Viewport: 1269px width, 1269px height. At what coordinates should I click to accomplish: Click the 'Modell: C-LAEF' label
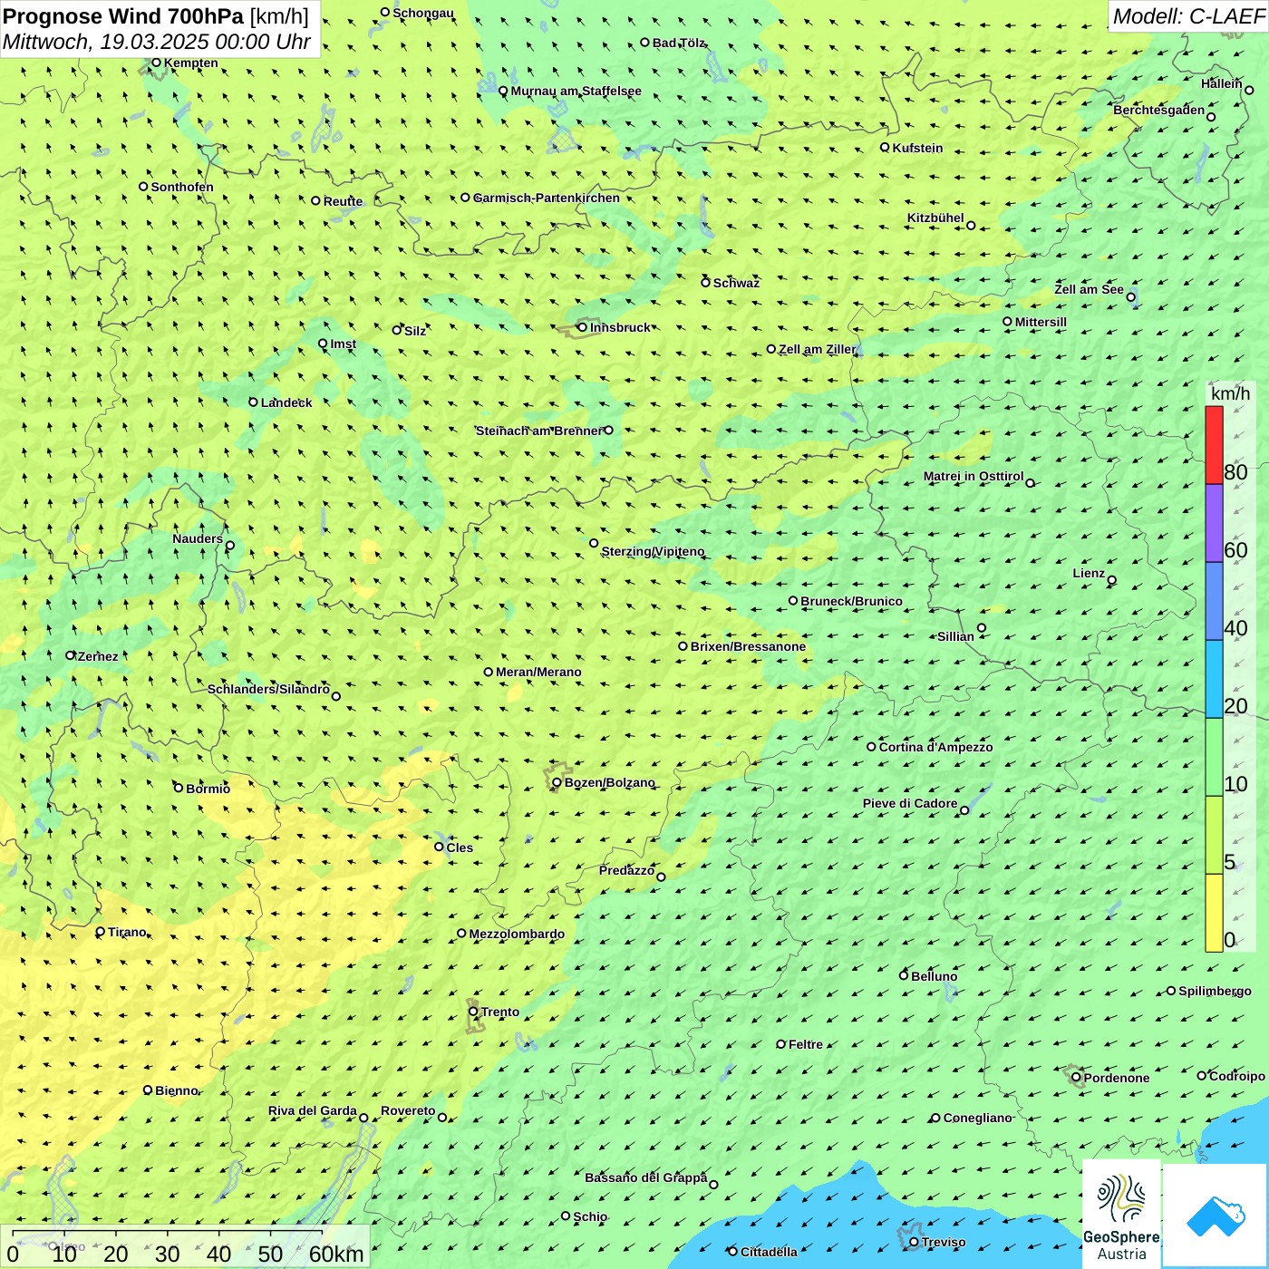click(x=1188, y=16)
